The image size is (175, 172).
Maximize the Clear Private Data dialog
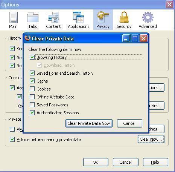click(135, 38)
